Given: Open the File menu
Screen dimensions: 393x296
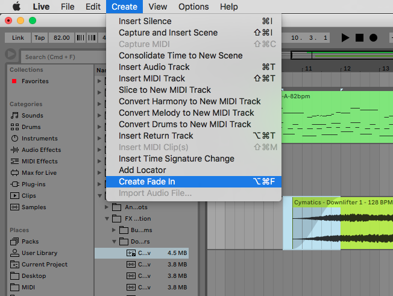Looking at the screenshot, I should coord(68,7).
